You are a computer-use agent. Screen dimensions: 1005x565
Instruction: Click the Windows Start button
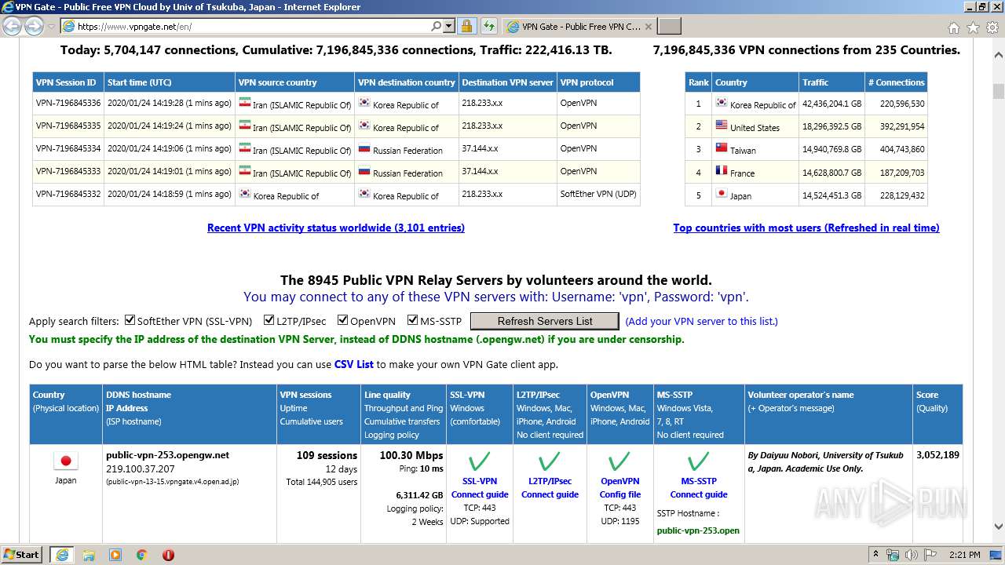click(x=22, y=554)
